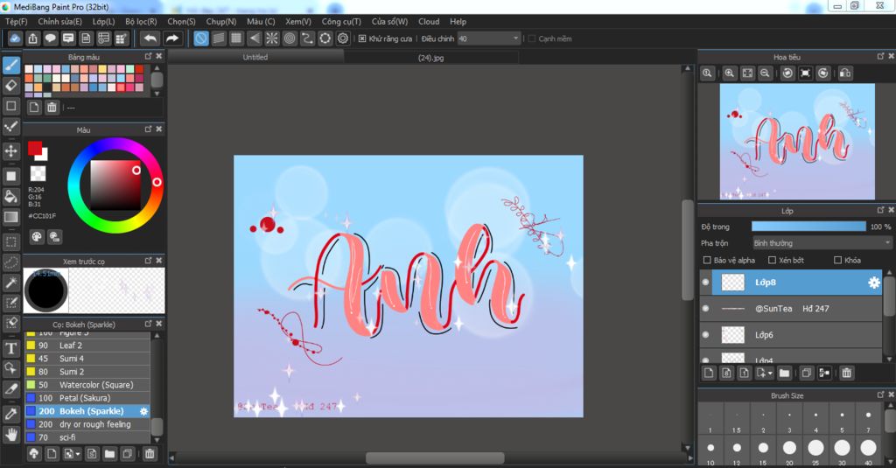Add a new layer folder
This screenshot has width=896, height=468.
[784, 374]
